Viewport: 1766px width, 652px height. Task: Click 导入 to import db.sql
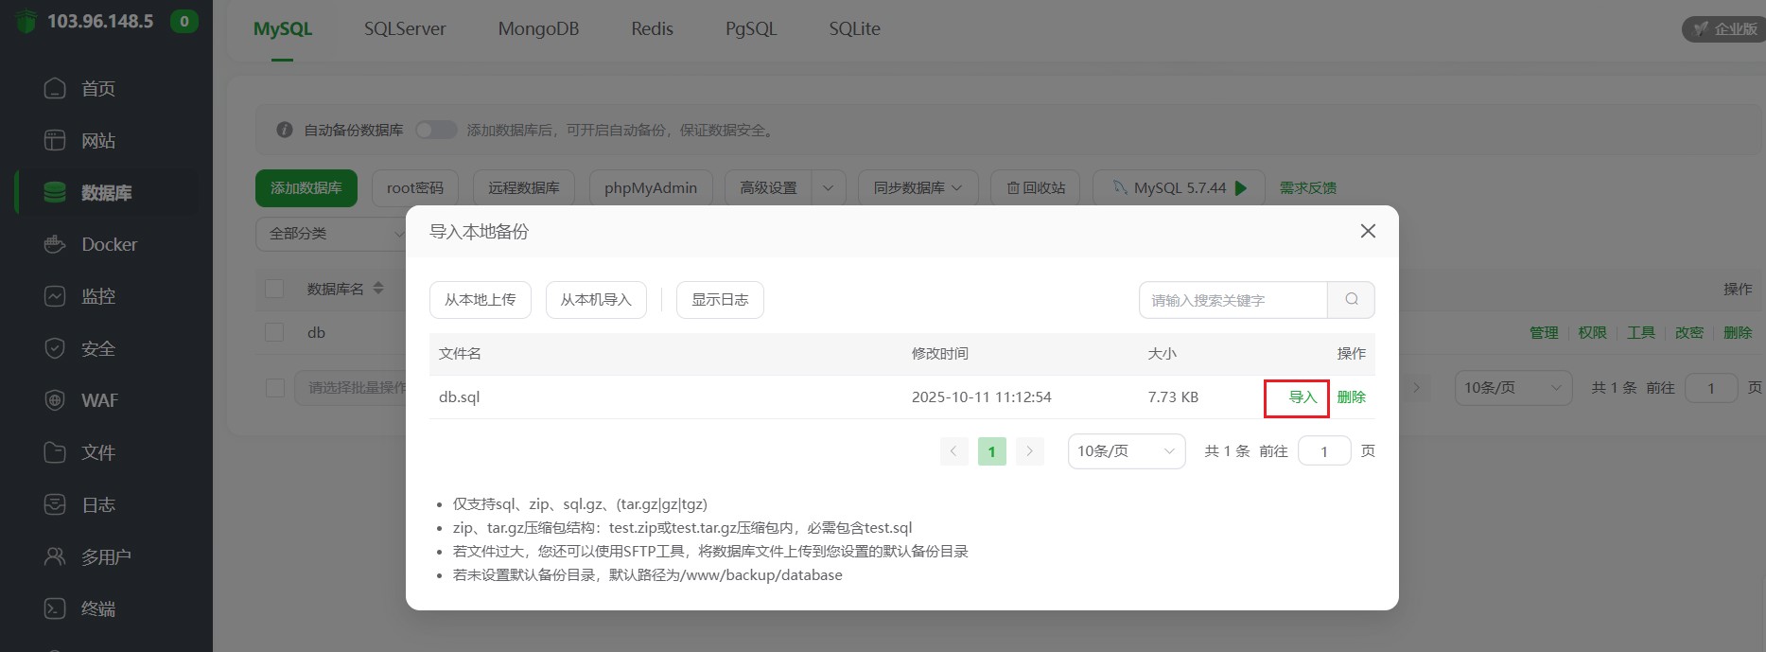point(1303,397)
